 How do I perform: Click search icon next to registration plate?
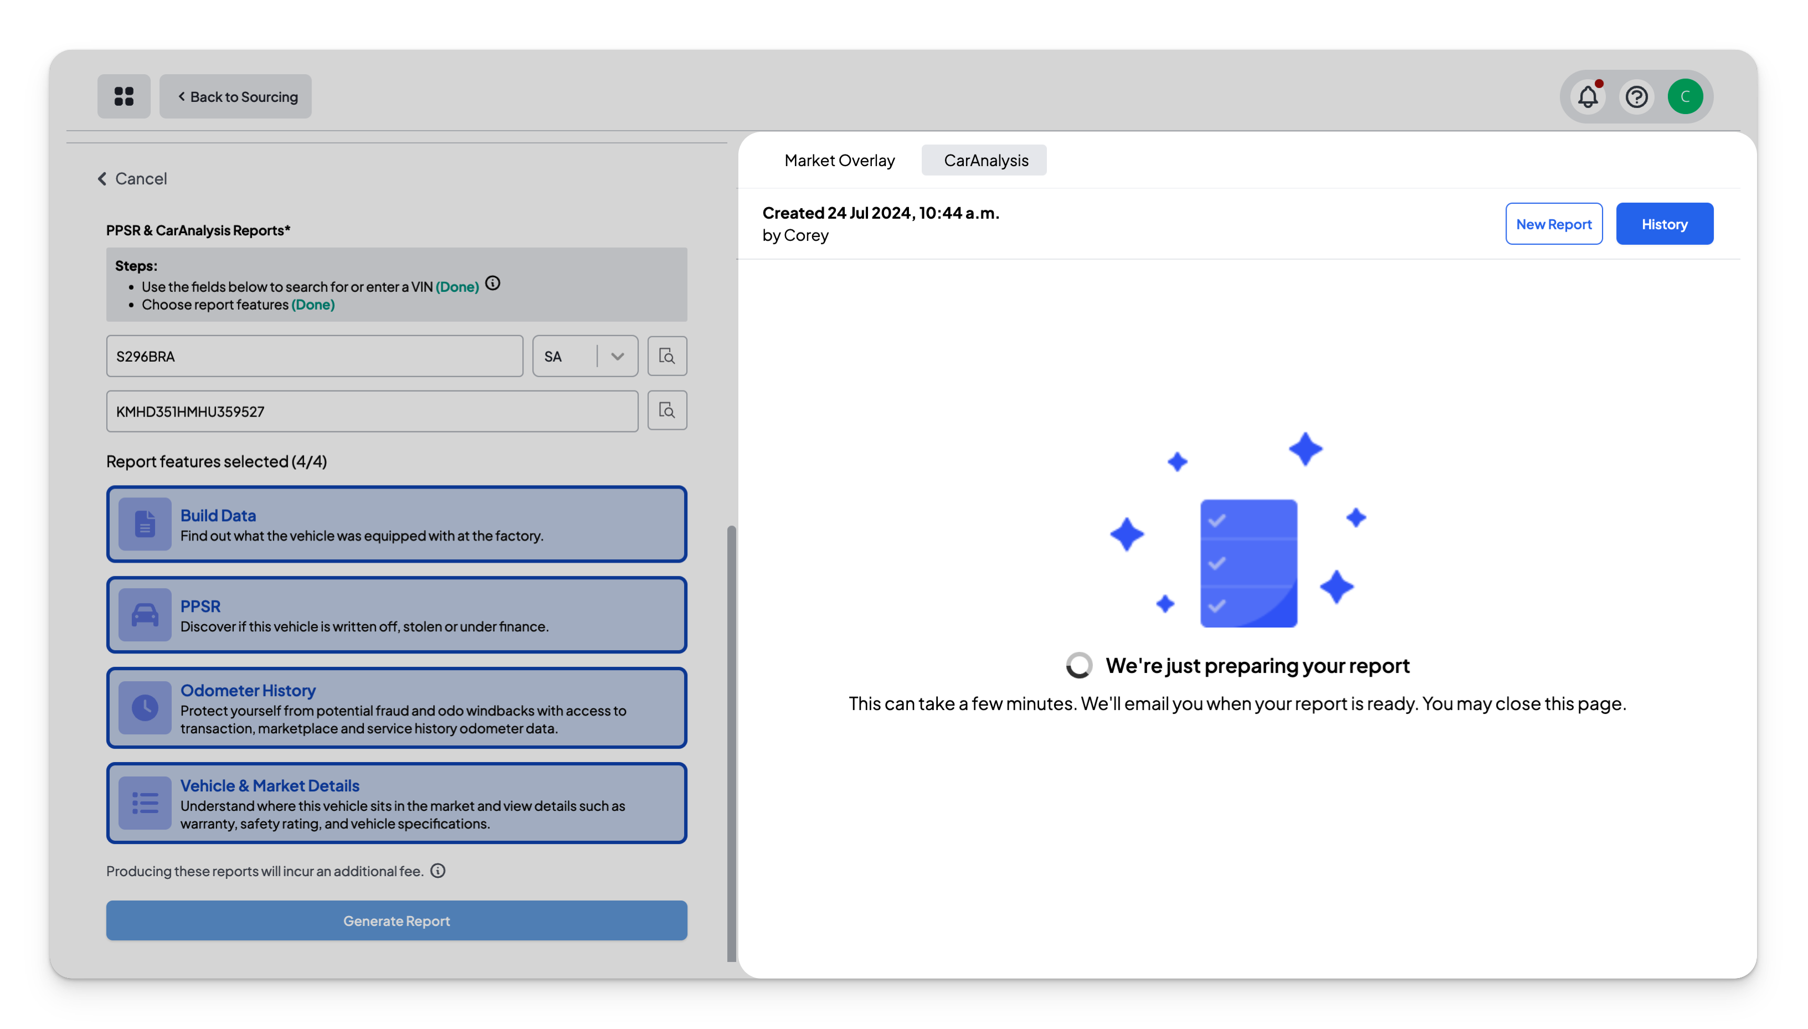(x=666, y=356)
